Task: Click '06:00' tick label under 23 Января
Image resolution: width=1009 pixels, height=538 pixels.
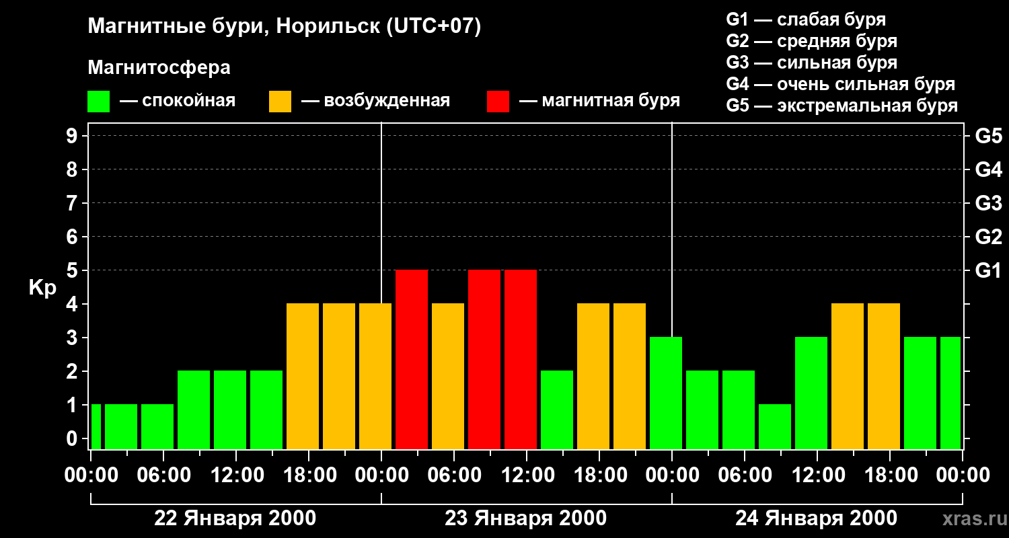Action: [453, 475]
